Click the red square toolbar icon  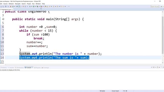coord(11,6)
